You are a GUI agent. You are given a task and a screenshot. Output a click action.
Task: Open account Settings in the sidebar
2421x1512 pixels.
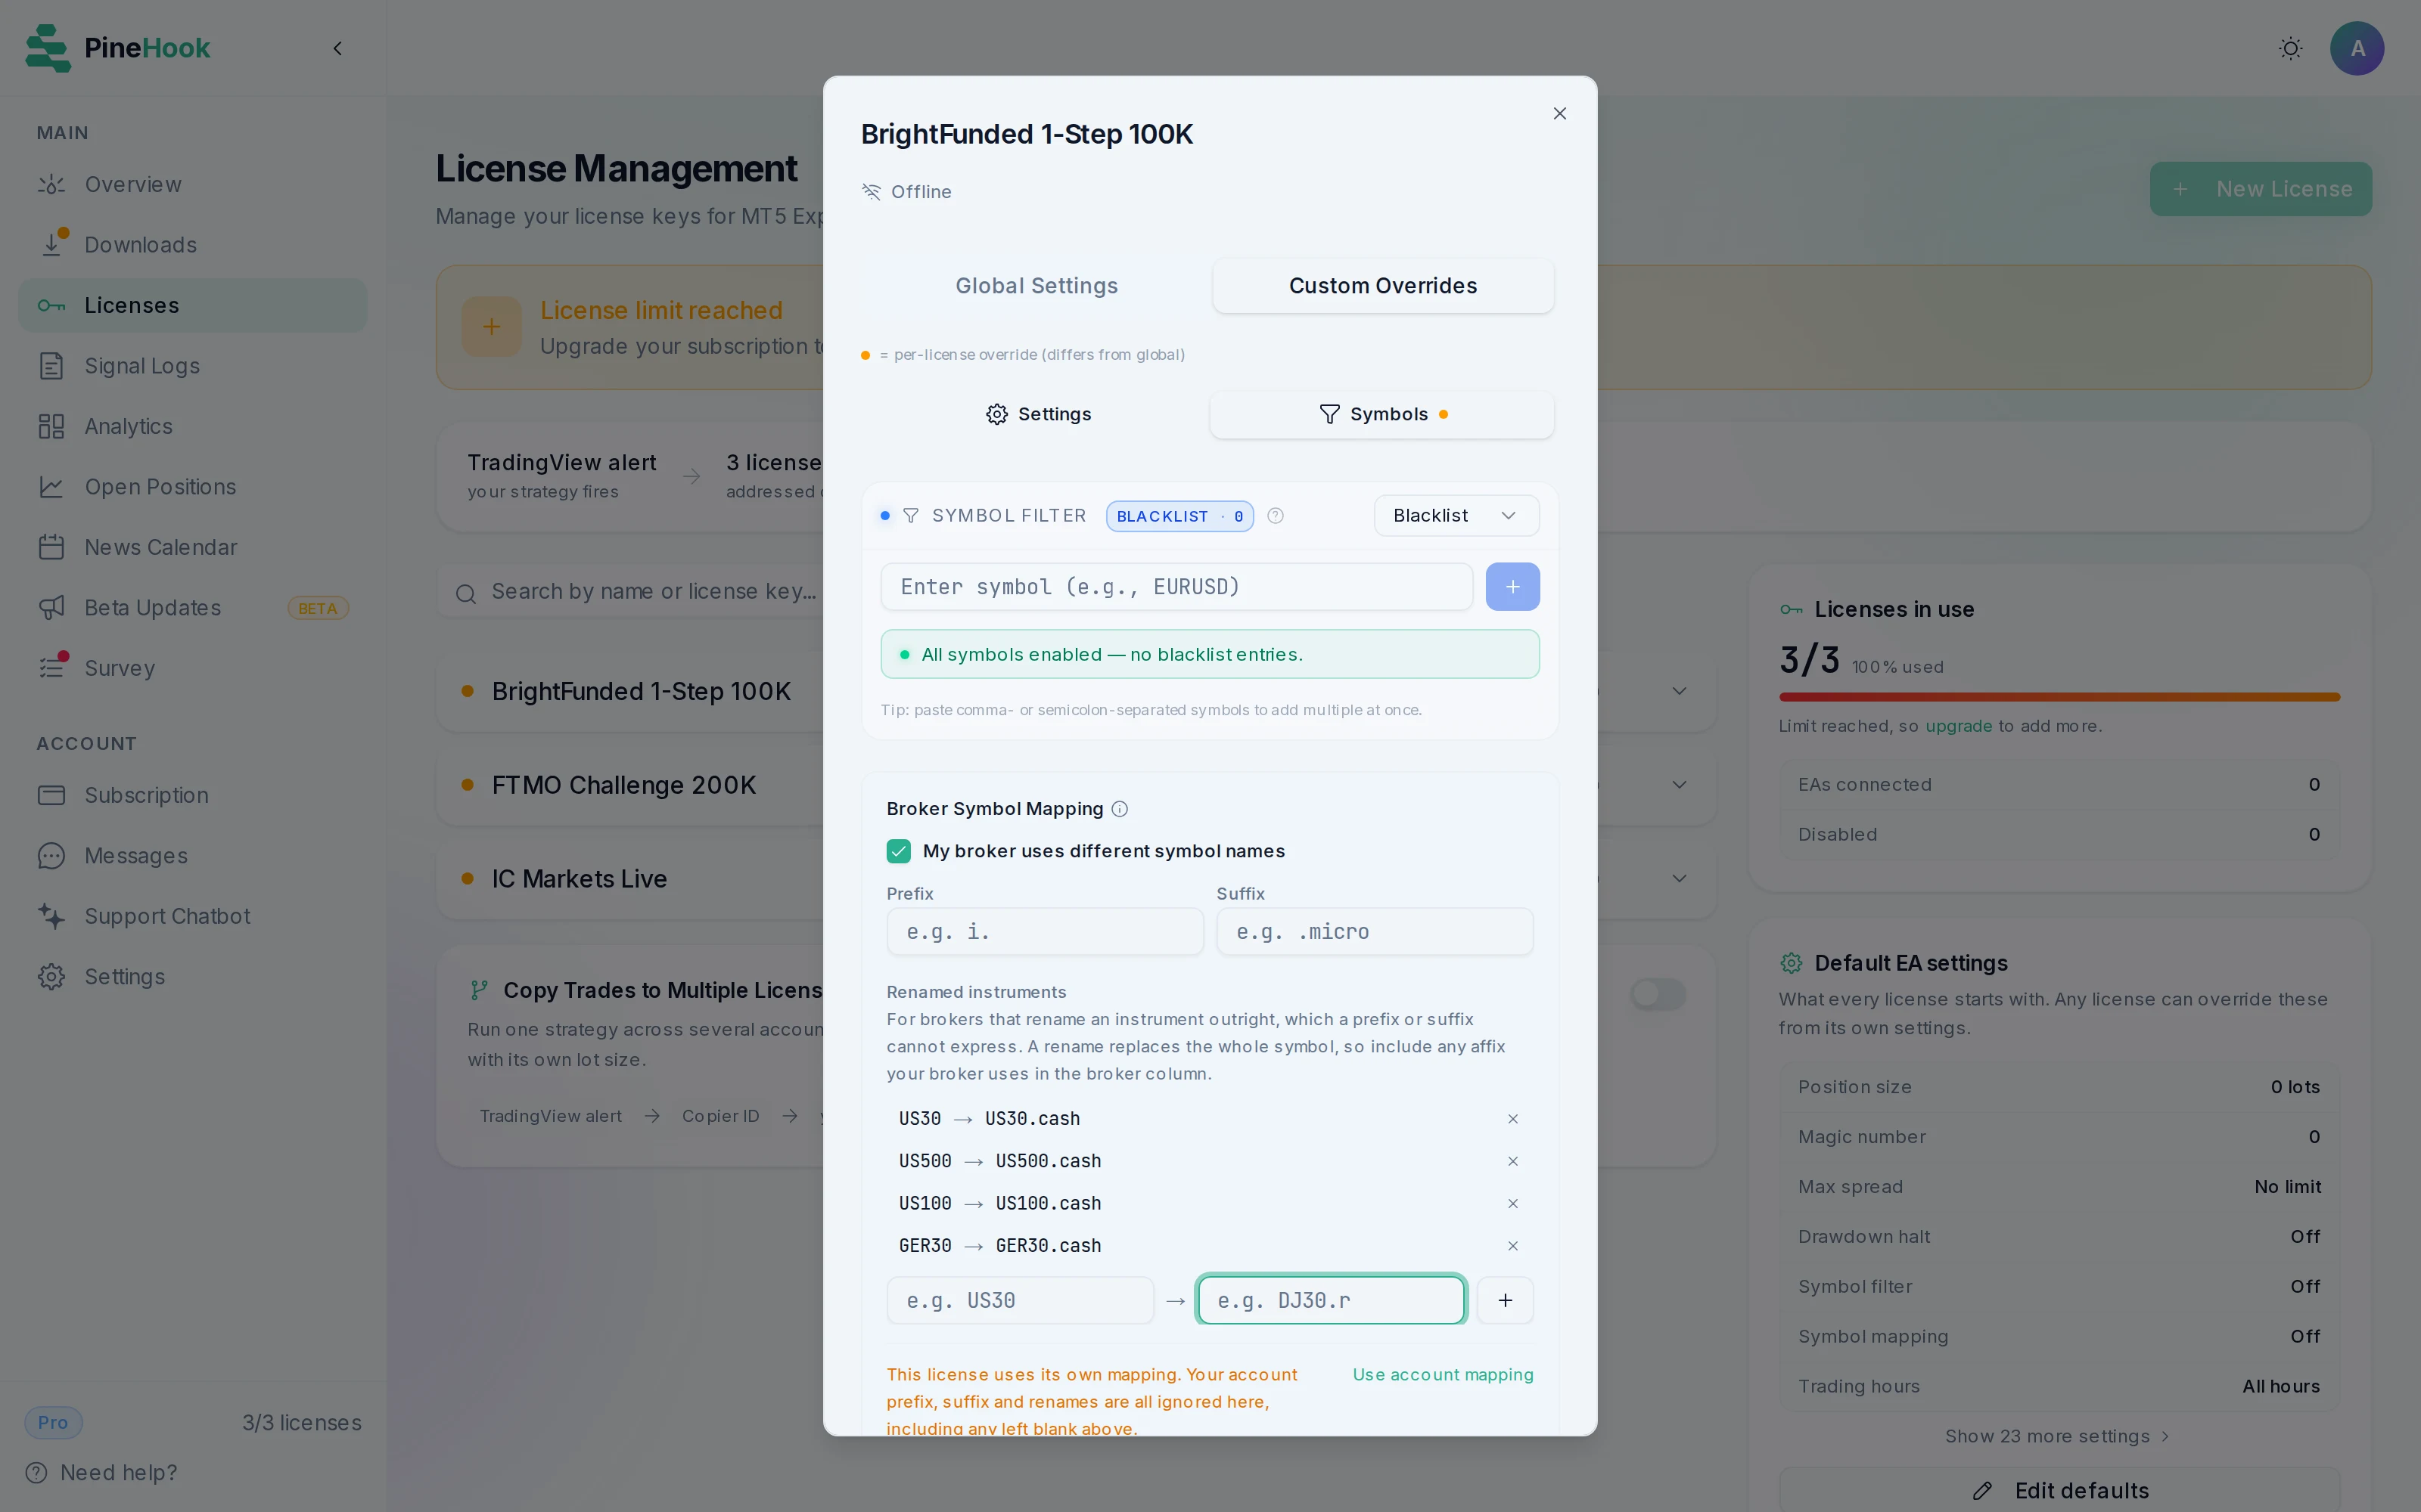tap(192, 977)
